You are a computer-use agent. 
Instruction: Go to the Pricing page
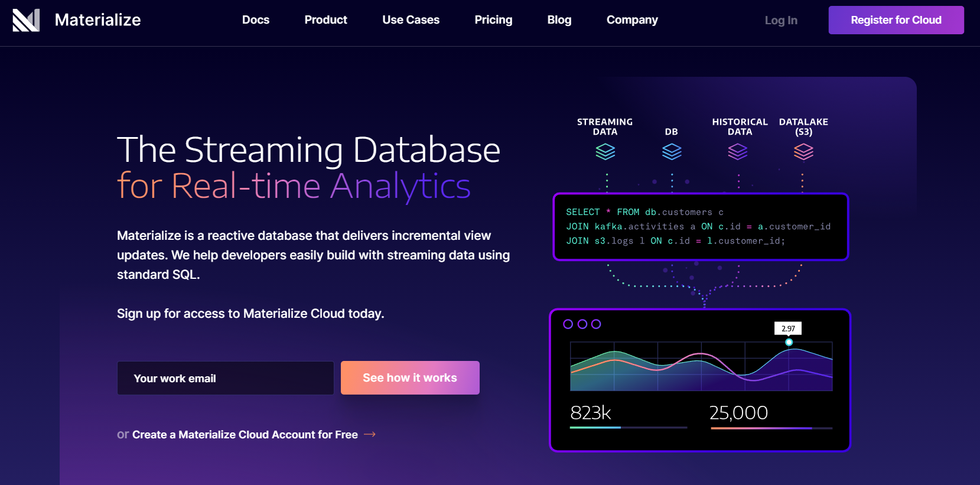[x=494, y=20]
